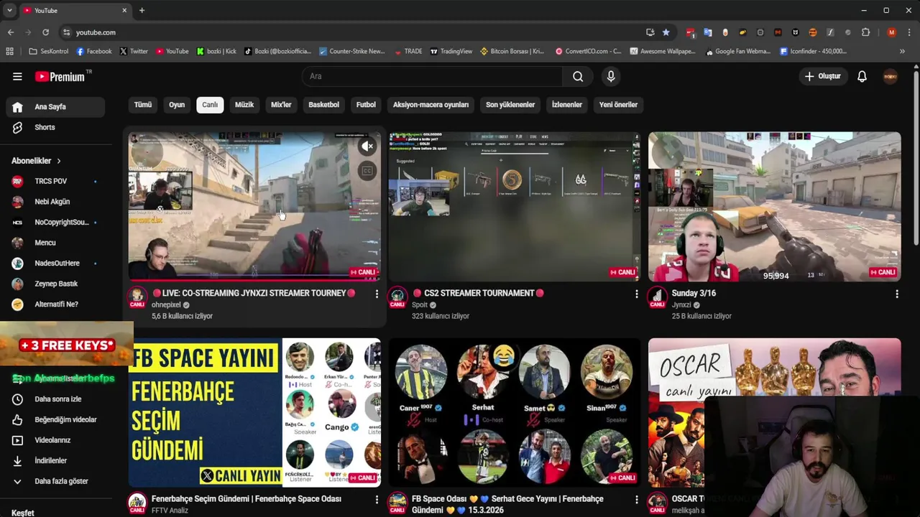Open the Zeynep Bastık channel
The image size is (920, 517).
point(55,284)
